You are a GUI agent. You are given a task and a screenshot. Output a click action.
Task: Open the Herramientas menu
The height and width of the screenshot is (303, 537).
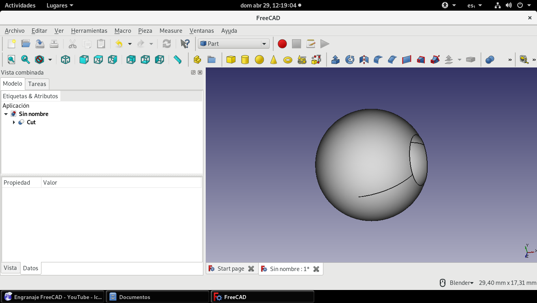pos(89,30)
